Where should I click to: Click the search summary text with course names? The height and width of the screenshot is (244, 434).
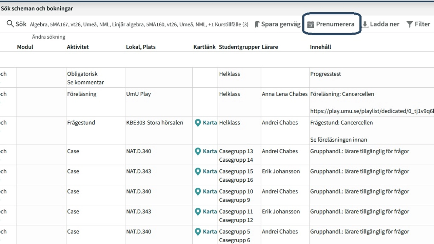tap(139, 24)
